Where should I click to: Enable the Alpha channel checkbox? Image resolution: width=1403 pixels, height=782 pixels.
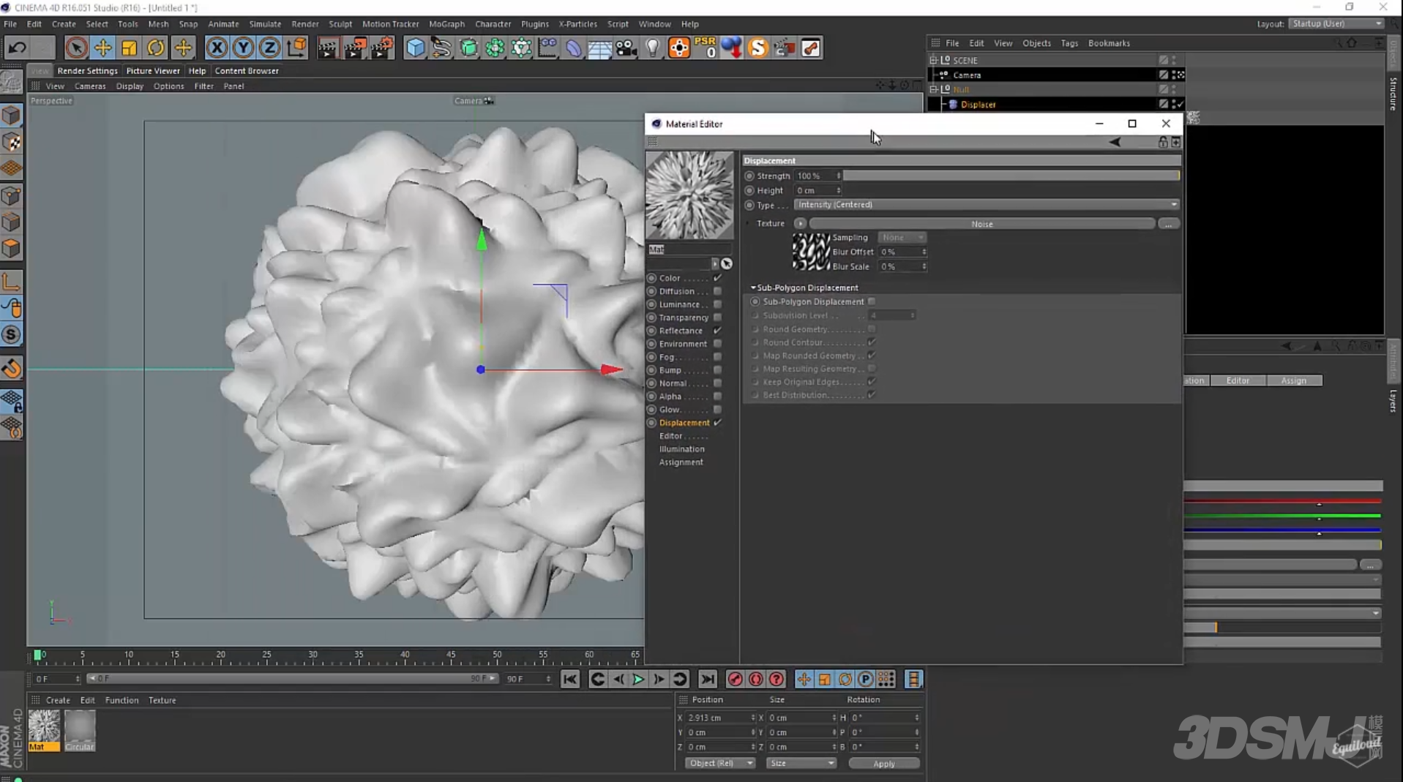[717, 396]
